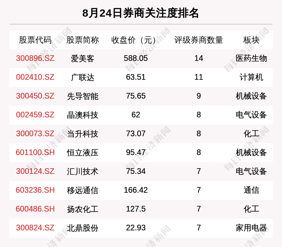Click closing price 63.51
Screen dimensions: 282x247
pos(136,77)
